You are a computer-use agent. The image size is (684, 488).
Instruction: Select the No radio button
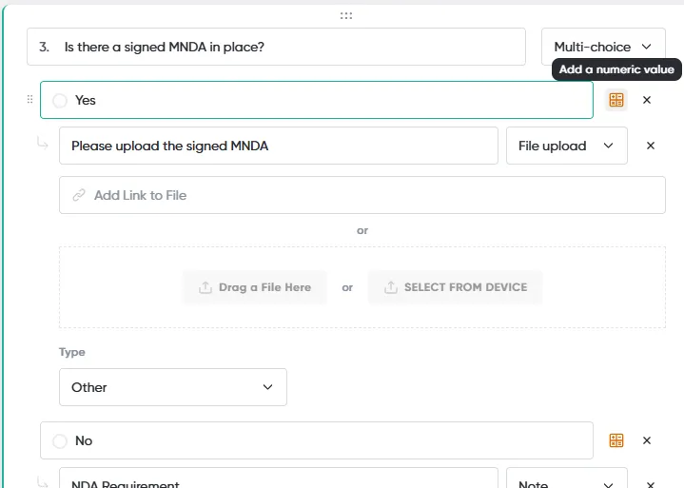60,440
